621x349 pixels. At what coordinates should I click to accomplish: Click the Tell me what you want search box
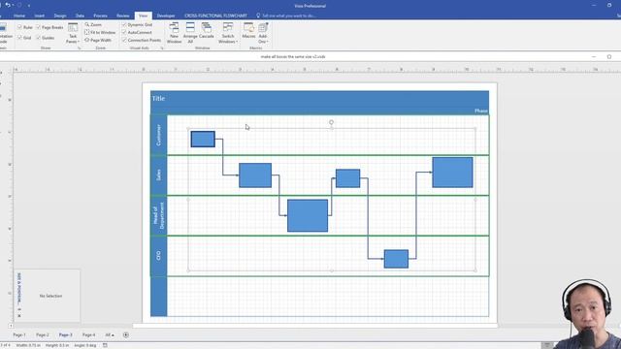[x=286, y=16]
